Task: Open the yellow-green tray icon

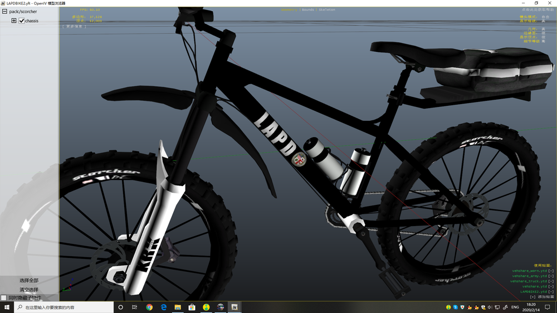Action: (448, 307)
